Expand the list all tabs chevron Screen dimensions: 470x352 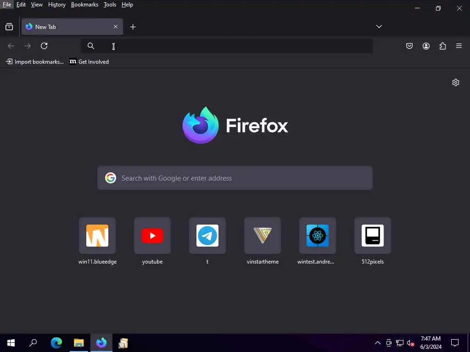tap(379, 27)
